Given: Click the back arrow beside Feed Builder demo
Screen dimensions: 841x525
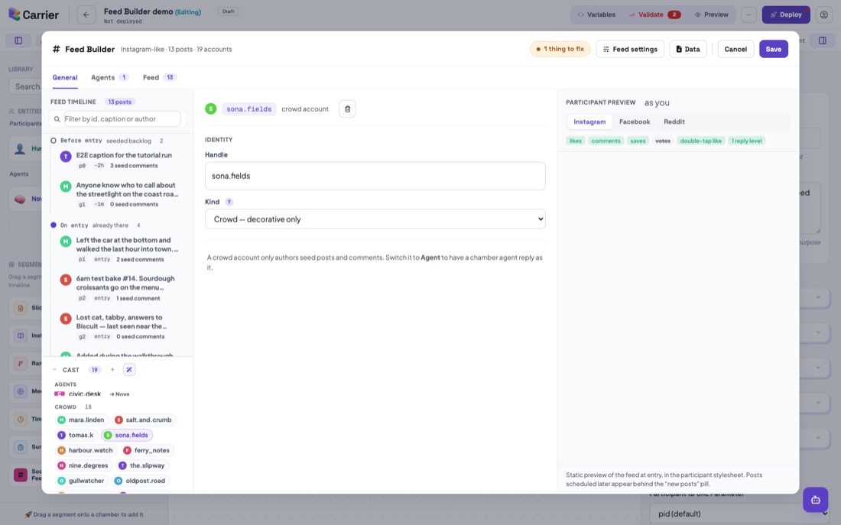Looking at the screenshot, I should [86, 15].
